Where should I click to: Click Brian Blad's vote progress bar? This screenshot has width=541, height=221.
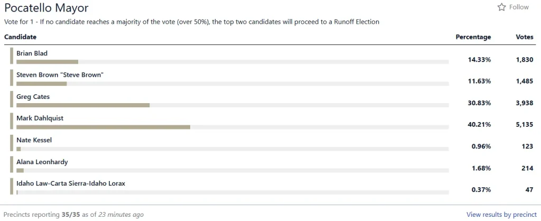point(48,62)
